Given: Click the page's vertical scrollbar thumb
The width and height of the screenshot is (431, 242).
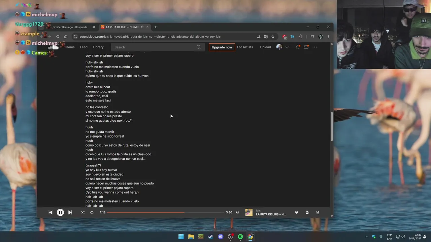Looking at the screenshot, I should pos(332,126).
